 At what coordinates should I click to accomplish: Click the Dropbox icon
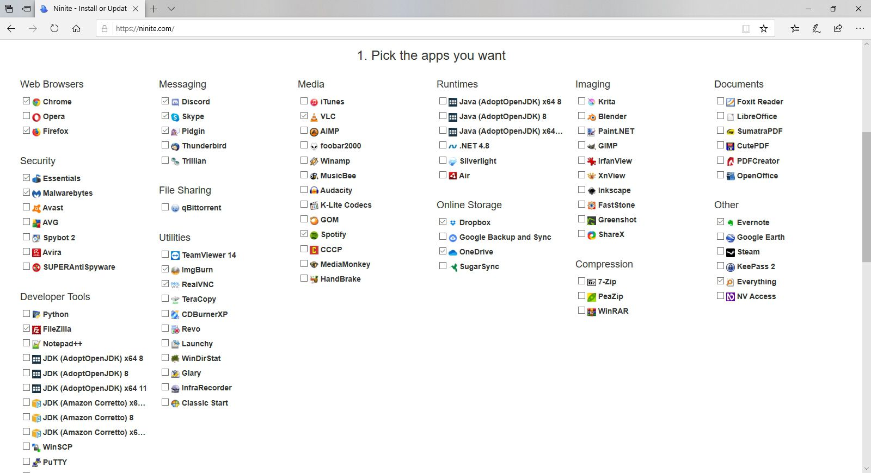452,223
